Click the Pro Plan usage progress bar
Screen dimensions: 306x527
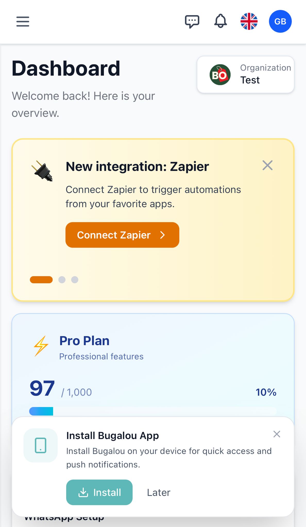pos(153,411)
